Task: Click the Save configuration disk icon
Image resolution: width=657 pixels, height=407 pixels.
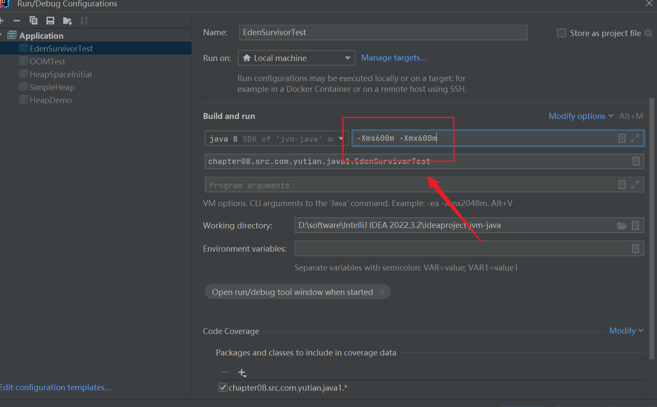Action: 50,21
